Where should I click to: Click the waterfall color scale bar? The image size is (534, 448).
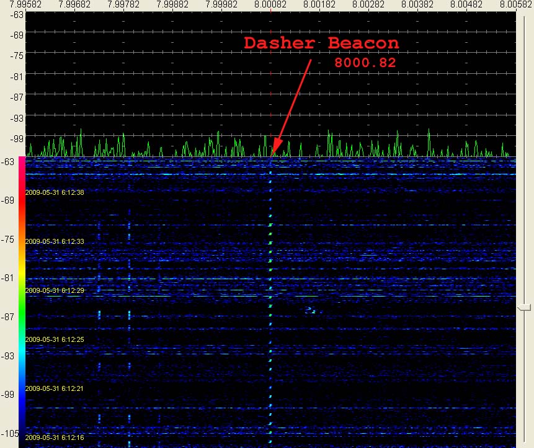point(22,302)
